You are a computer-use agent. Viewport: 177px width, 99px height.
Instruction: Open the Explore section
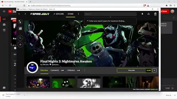tap(59, 14)
